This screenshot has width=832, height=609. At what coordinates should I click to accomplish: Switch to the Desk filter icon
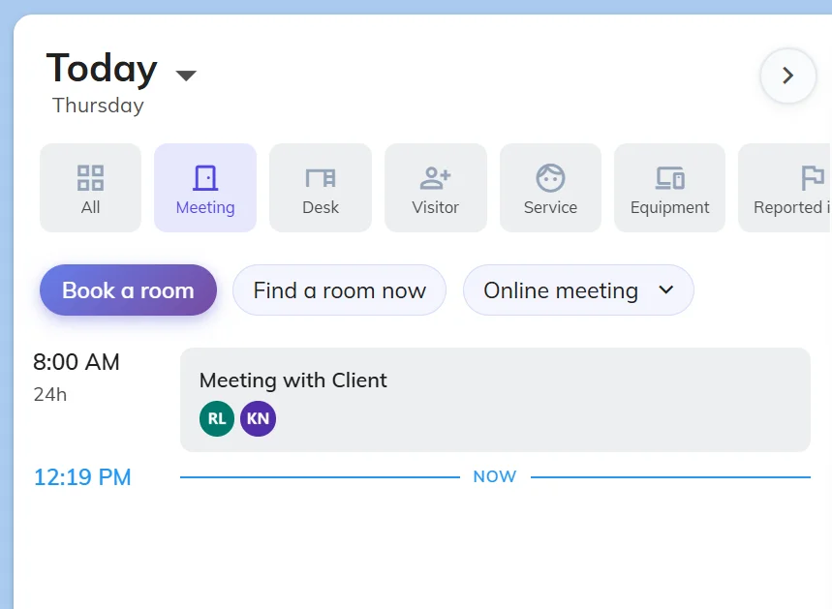tap(320, 178)
